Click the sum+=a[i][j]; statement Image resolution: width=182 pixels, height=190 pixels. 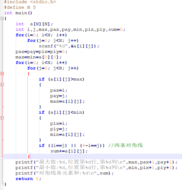click(x=69, y=151)
